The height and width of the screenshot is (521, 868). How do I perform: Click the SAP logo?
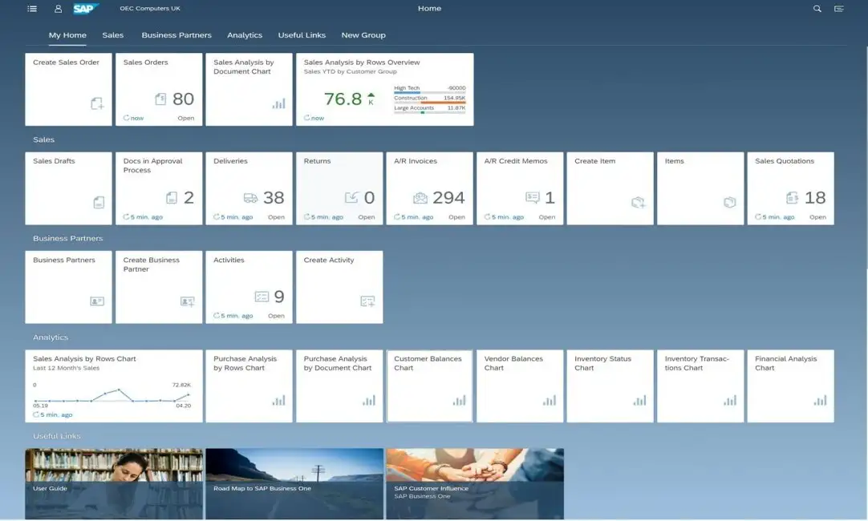point(85,9)
